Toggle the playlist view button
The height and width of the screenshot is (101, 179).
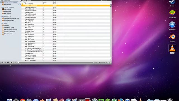15,63
